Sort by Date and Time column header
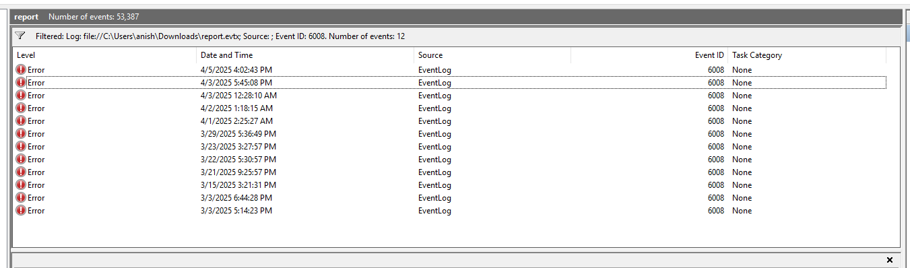Image resolution: width=910 pixels, height=268 pixels. 305,55
